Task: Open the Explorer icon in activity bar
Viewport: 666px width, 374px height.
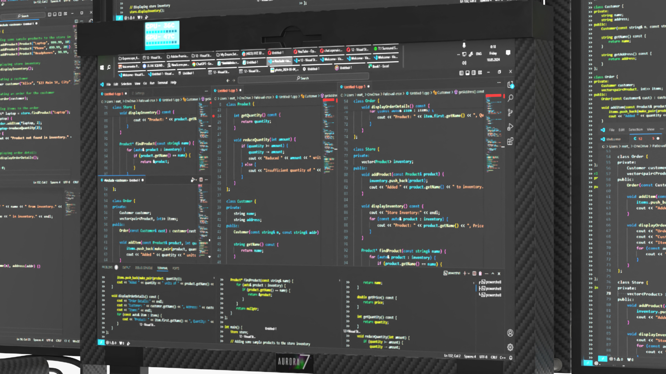Action: point(510,84)
